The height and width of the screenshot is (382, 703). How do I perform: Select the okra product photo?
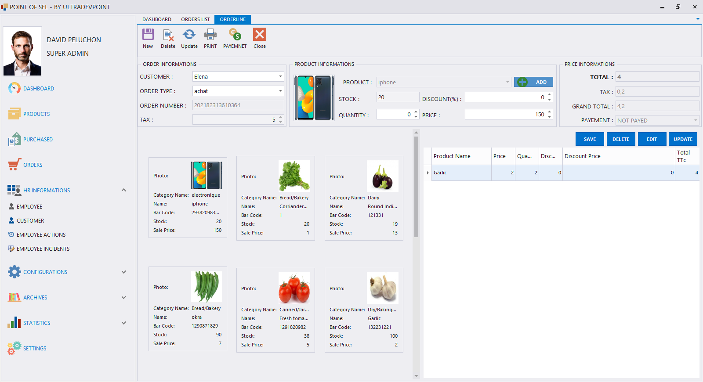[207, 287]
